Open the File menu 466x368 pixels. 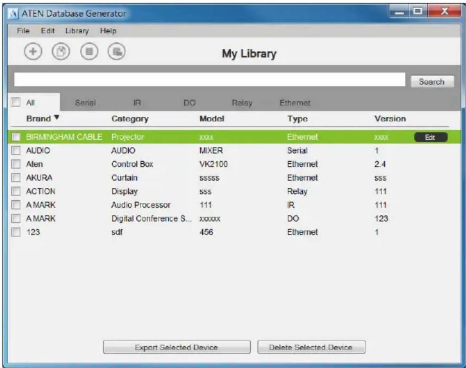tap(23, 31)
